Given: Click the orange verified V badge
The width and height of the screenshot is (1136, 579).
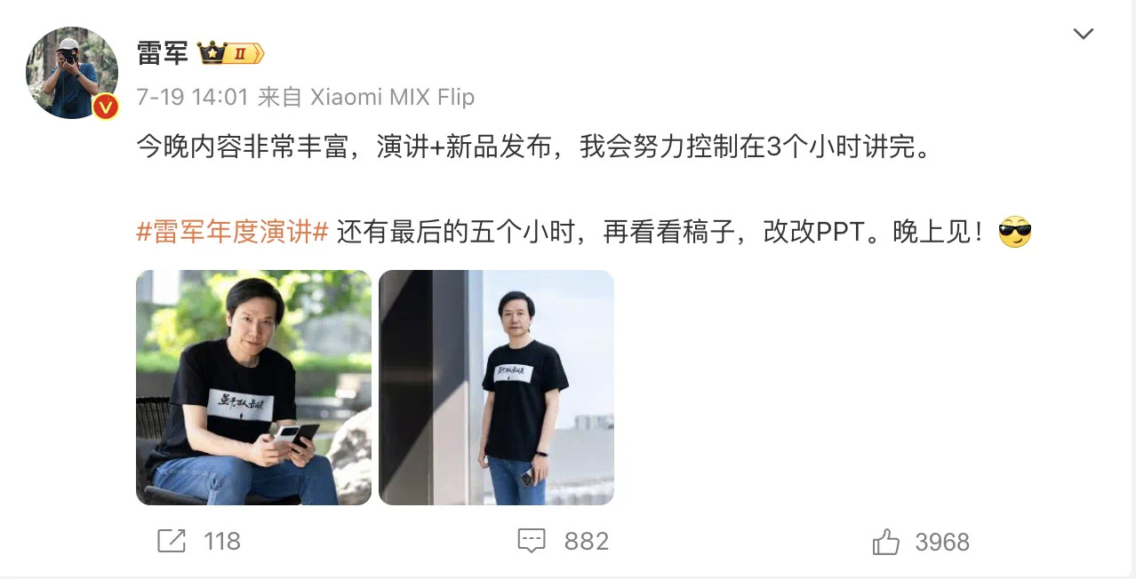Looking at the screenshot, I should (106, 107).
